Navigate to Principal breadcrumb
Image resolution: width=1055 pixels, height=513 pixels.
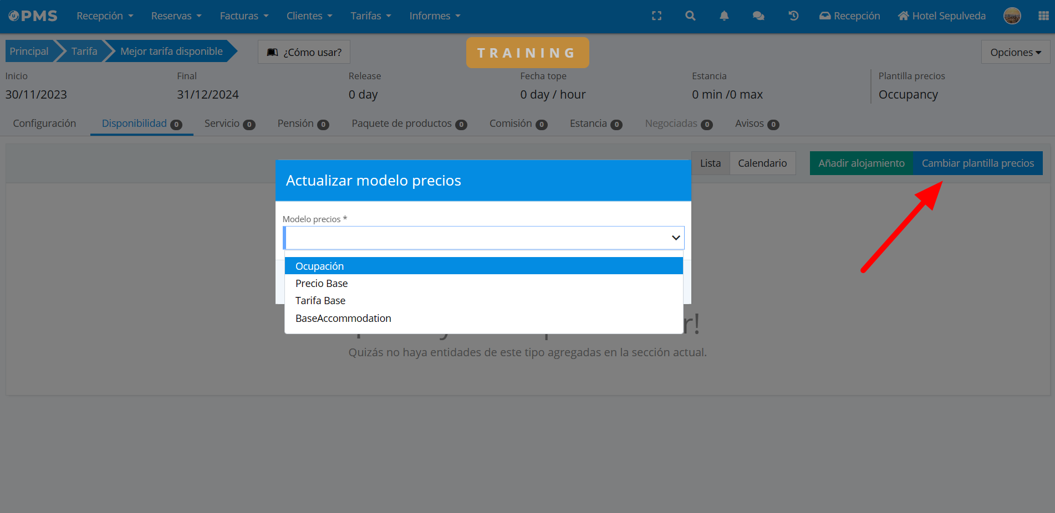[29, 52]
